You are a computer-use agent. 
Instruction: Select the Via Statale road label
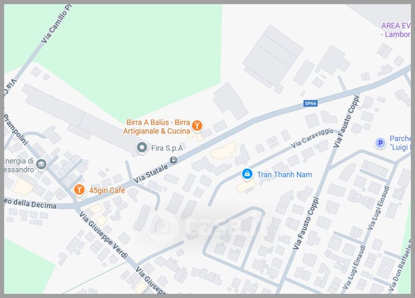pos(151,174)
